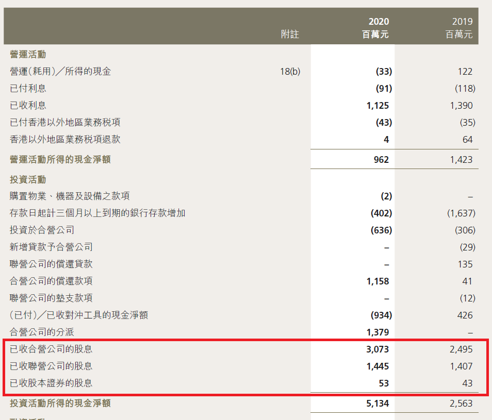The image size is (492, 420).
Task: Click the 2020 column header
Action: (x=379, y=21)
